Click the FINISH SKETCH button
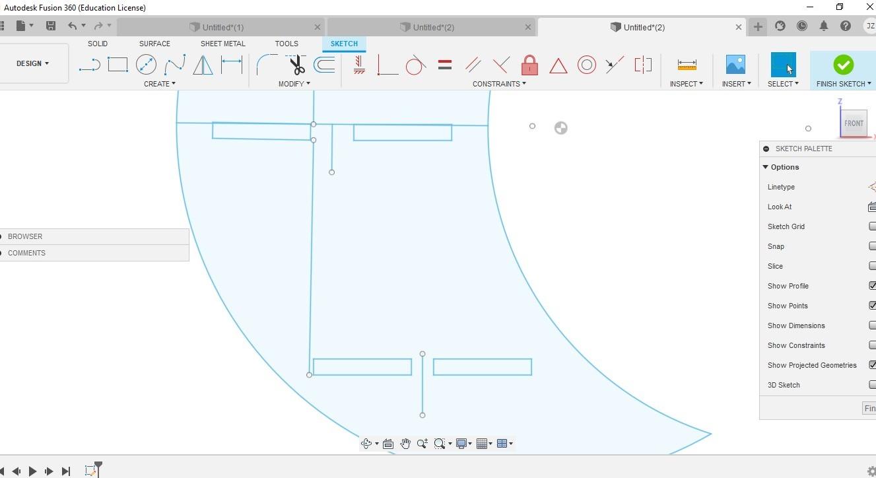 [x=843, y=71]
